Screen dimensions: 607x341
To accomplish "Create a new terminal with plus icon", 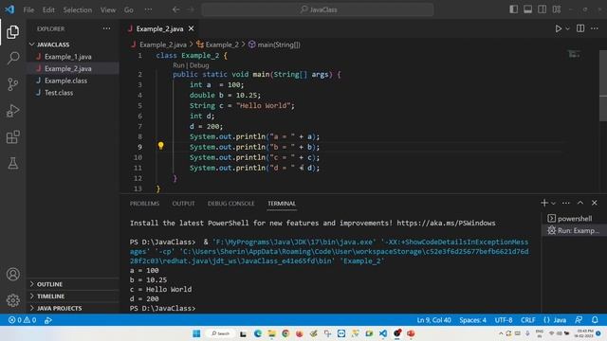I will coord(544,203).
